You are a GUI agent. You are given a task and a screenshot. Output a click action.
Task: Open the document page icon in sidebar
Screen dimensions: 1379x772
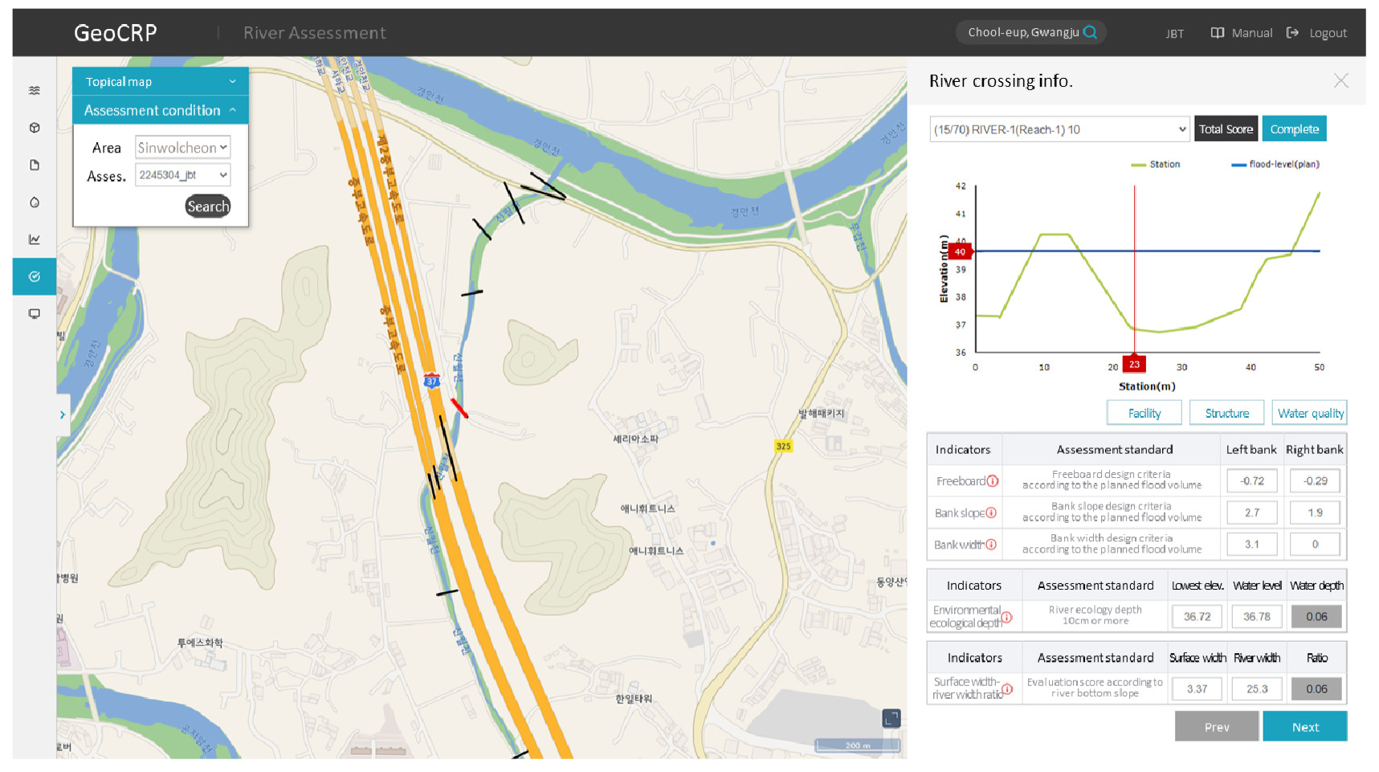pos(35,165)
